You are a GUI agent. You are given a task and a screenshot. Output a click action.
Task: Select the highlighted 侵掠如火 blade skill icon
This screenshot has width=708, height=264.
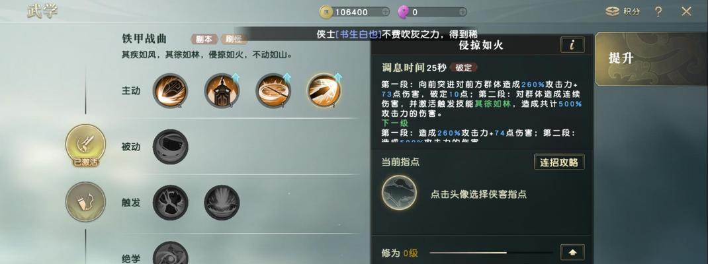click(324, 90)
